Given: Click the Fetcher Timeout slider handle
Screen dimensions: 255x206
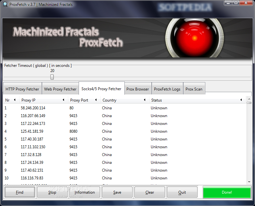Looking at the screenshot, I should tap(52, 77).
